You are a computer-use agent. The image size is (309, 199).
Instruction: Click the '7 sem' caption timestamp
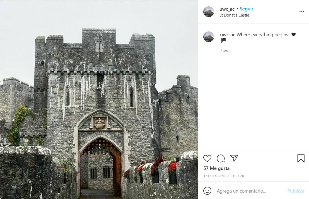pyautogui.click(x=225, y=50)
